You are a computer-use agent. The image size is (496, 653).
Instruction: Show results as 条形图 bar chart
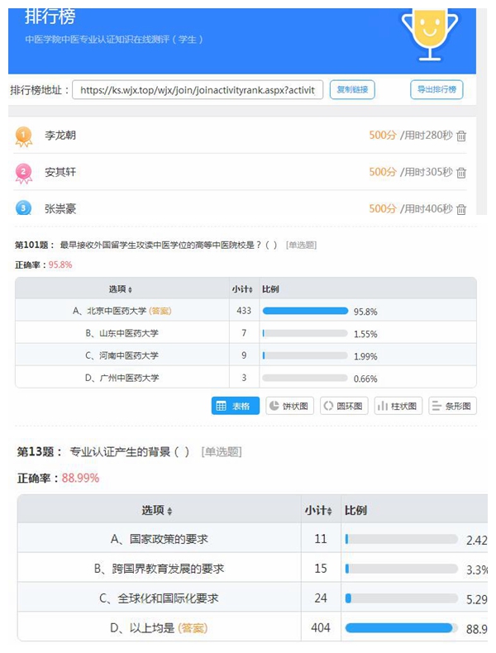pos(453,406)
